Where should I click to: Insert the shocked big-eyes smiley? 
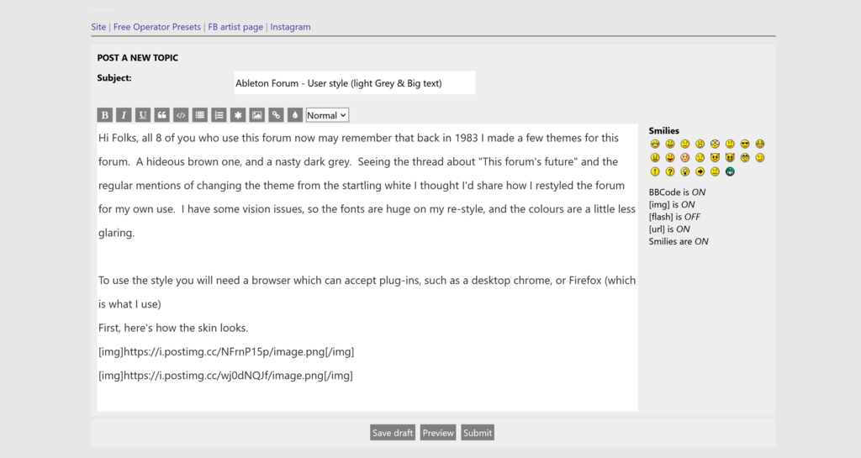[x=715, y=144]
